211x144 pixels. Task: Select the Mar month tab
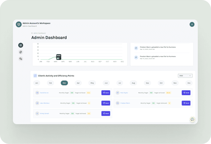[x=64, y=83]
